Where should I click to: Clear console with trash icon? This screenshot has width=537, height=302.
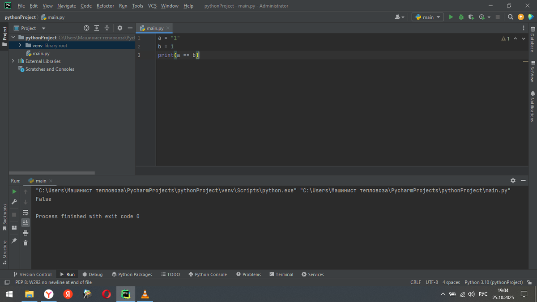click(x=26, y=243)
